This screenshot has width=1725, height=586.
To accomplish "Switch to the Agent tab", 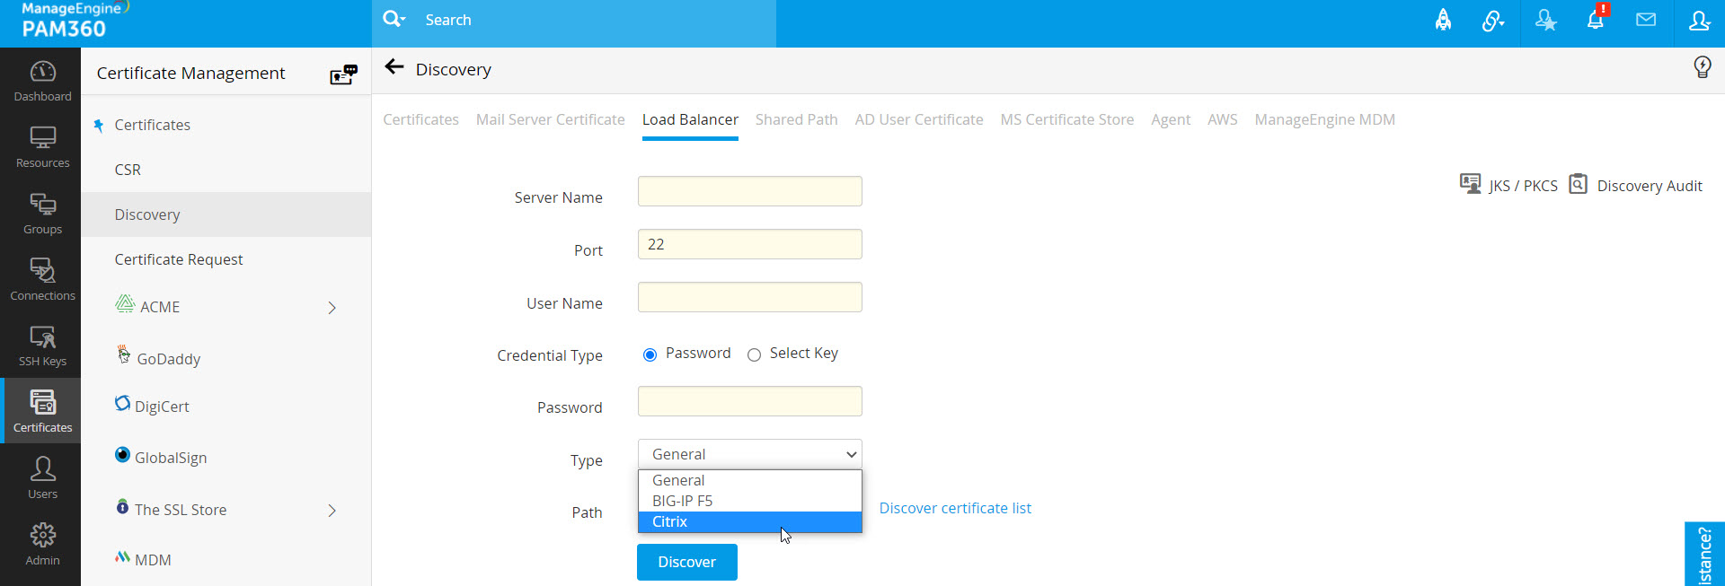I will click(1171, 119).
